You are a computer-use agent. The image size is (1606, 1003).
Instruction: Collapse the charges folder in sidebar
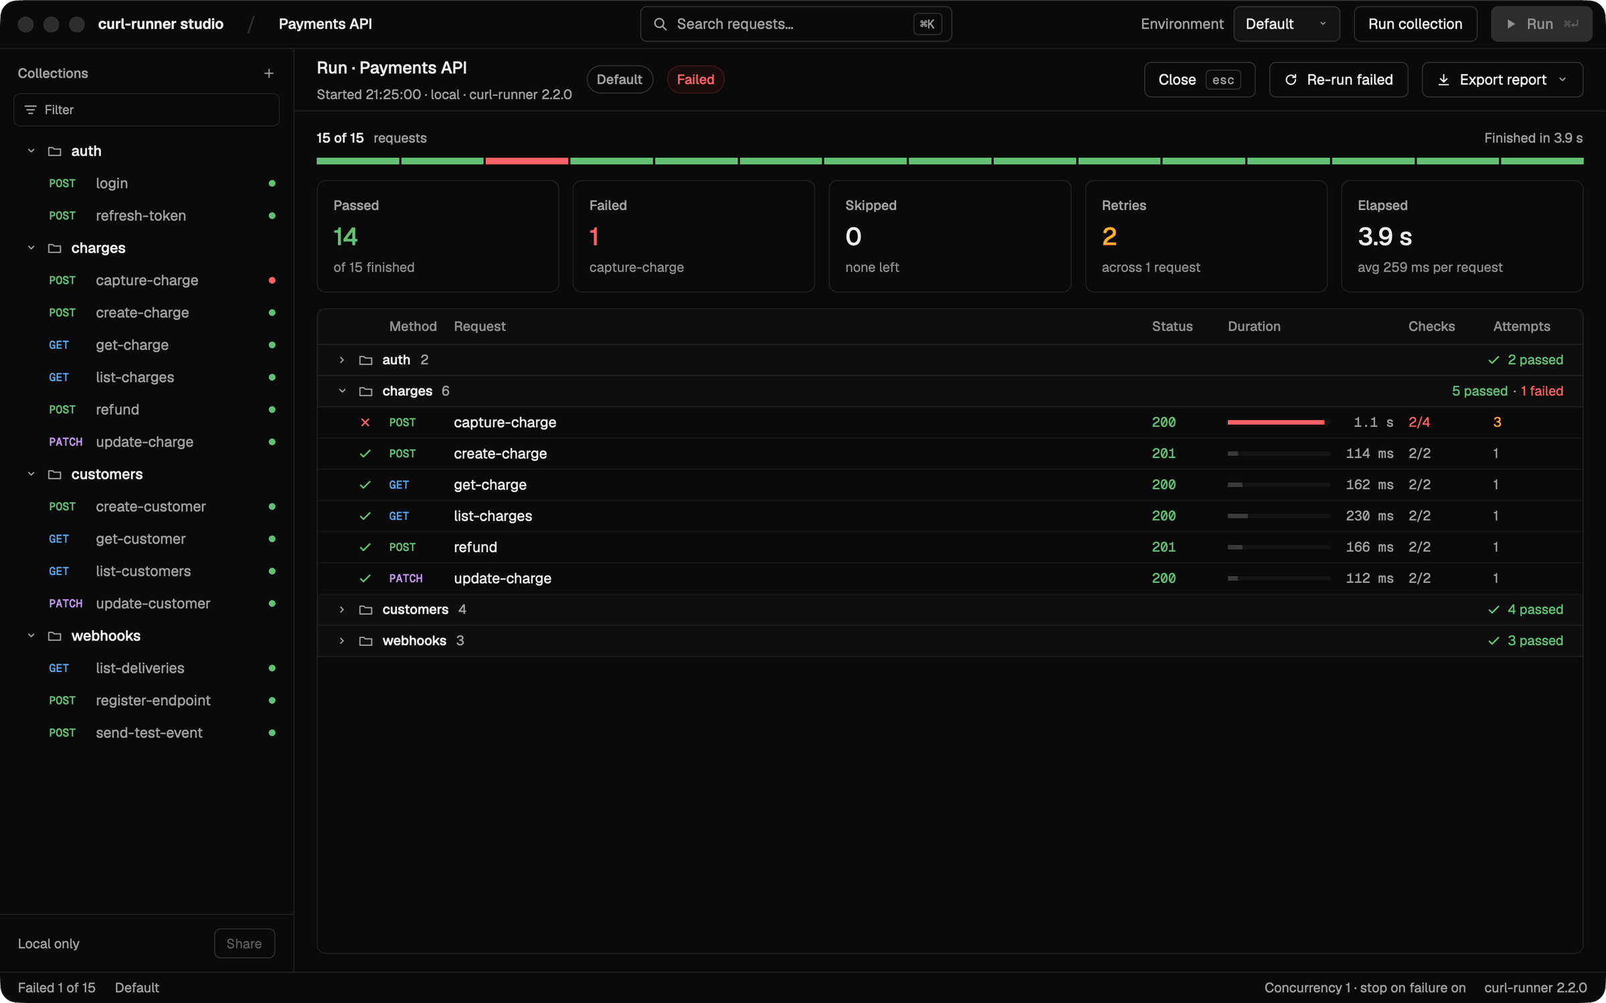point(31,248)
